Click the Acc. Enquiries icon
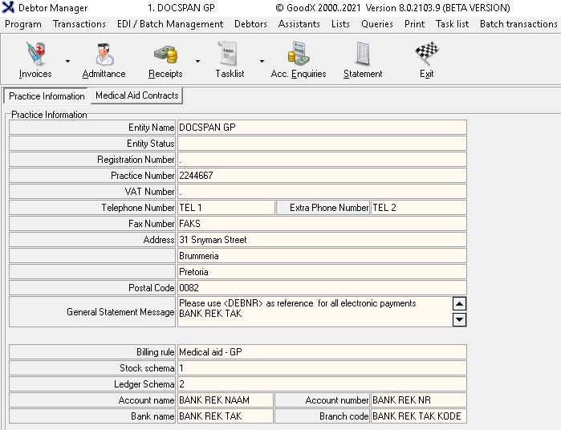Viewport: 561px width, 430px height. [299, 55]
